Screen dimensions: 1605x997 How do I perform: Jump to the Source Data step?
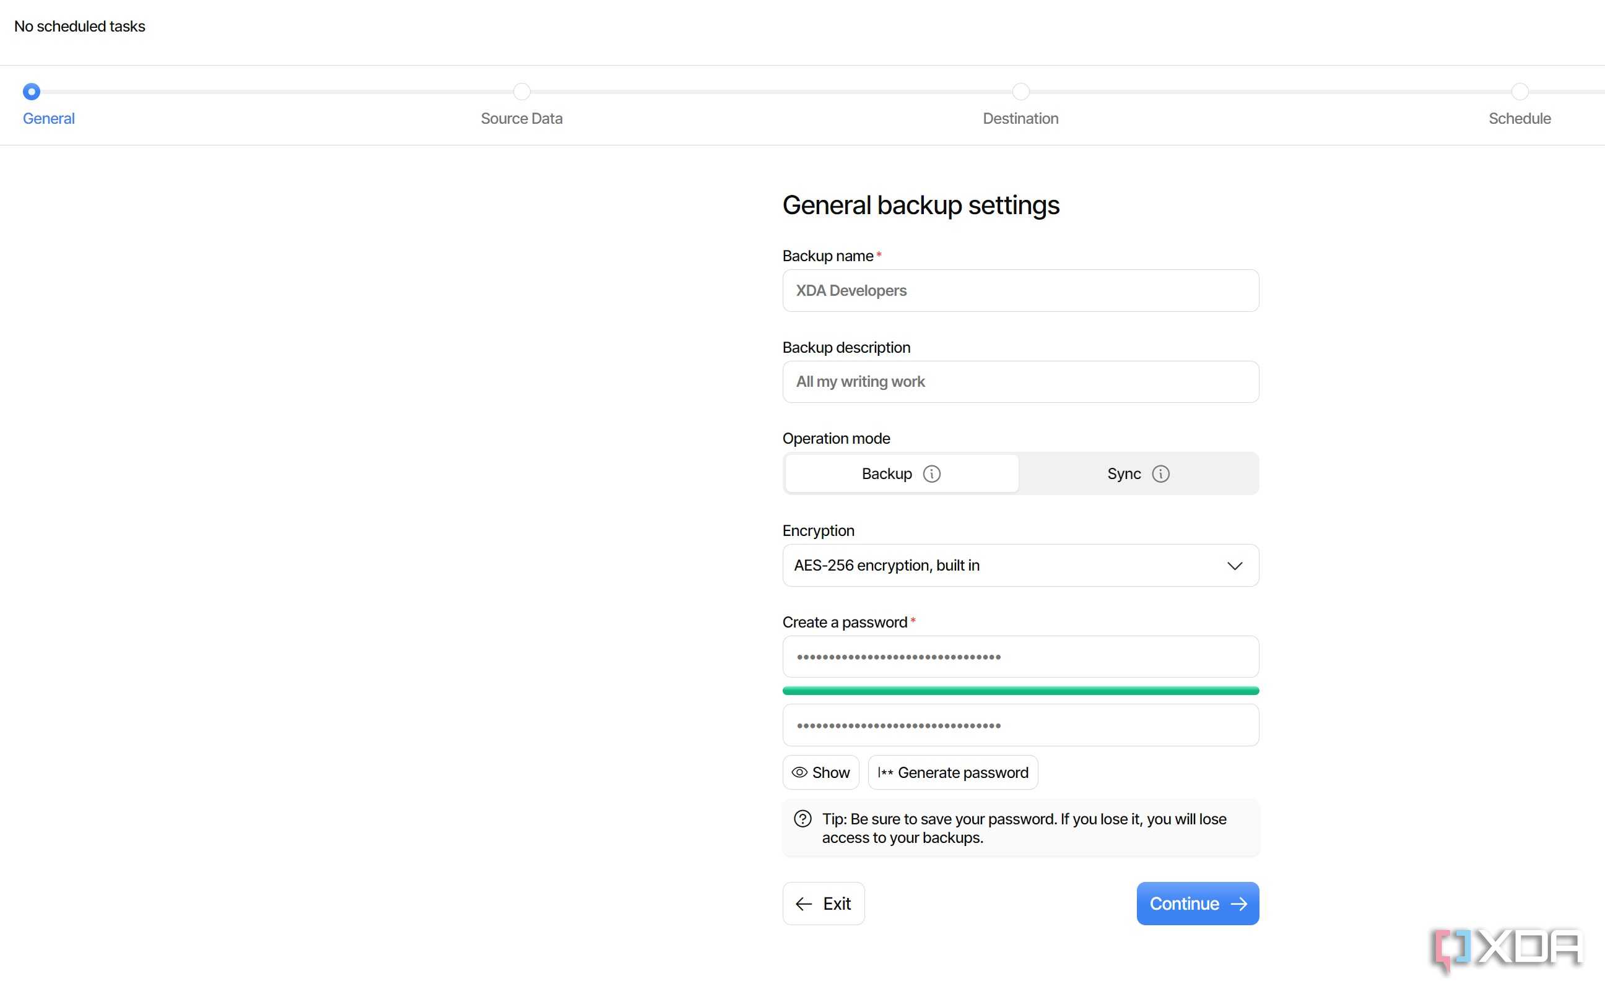pyautogui.click(x=521, y=119)
